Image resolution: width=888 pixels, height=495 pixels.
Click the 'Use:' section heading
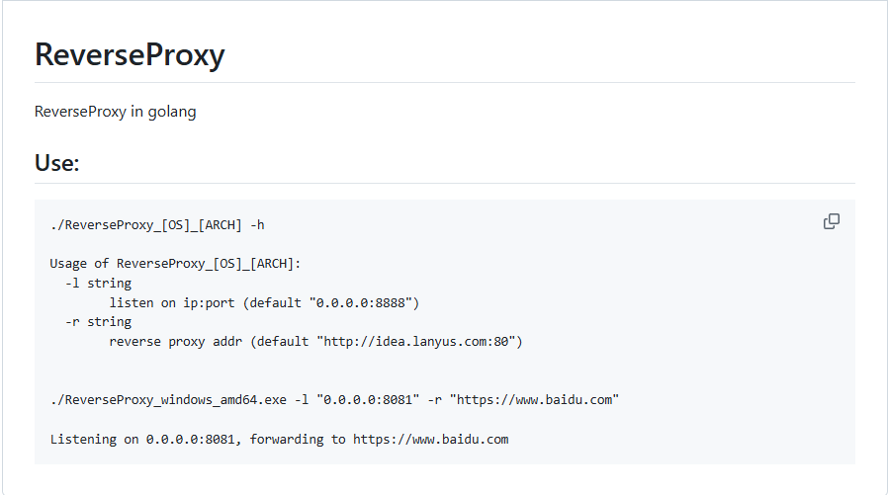pos(56,163)
